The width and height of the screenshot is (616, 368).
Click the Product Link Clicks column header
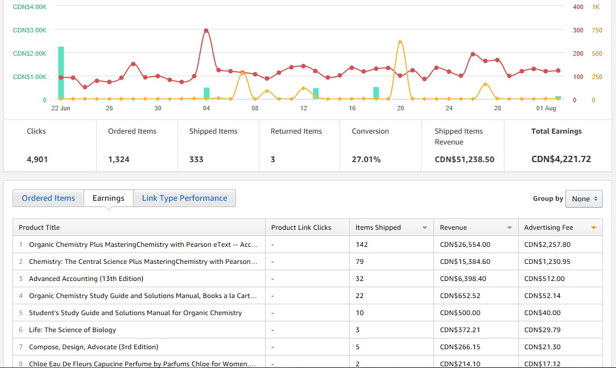coord(301,228)
